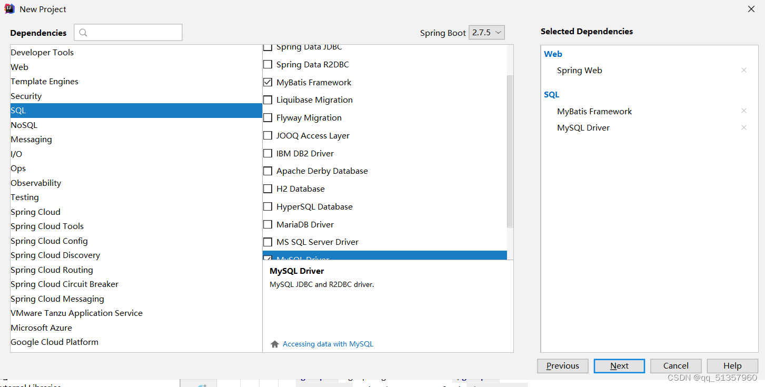The height and width of the screenshot is (387, 765).
Task: Click the Previous button
Action: click(563, 366)
